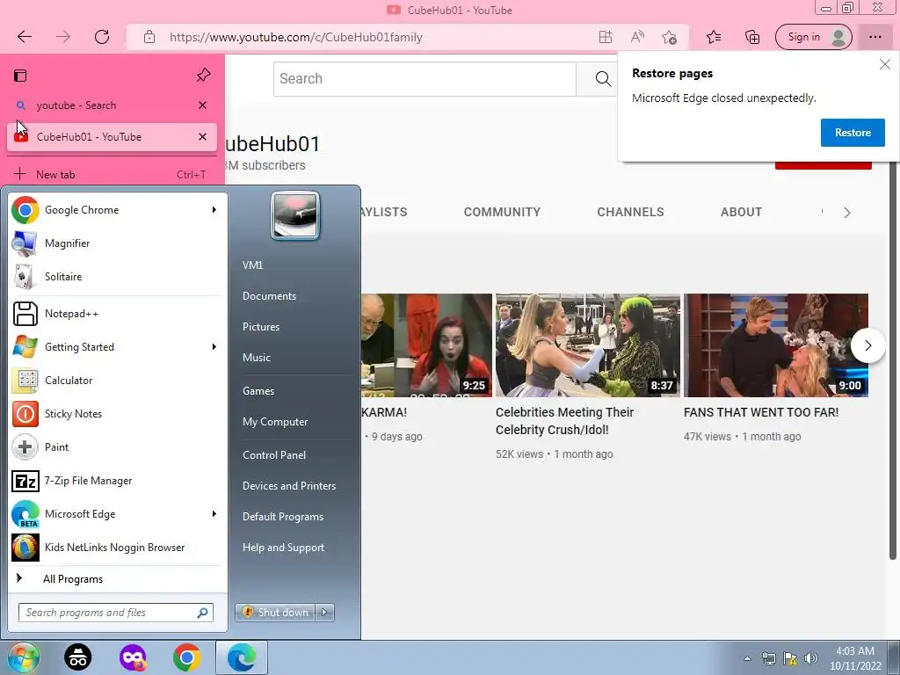The height and width of the screenshot is (675, 900).
Task: Click the Shut down button
Action: [x=275, y=613]
